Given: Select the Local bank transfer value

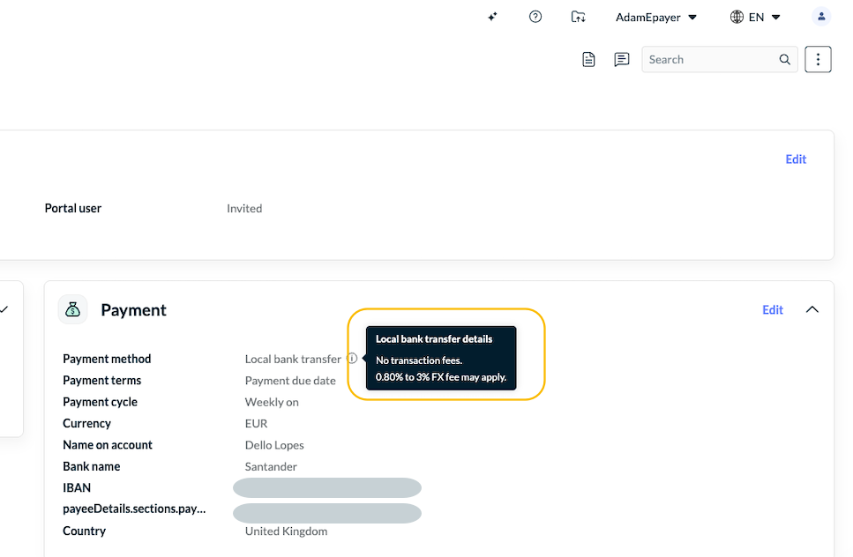Looking at the screenshot, I should pos(293,360).
